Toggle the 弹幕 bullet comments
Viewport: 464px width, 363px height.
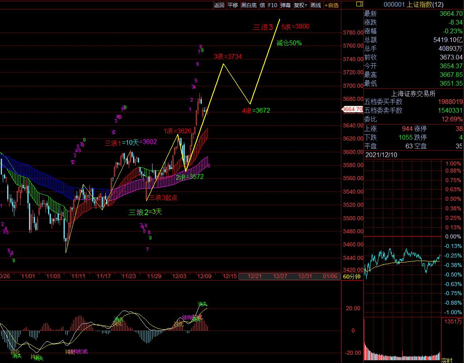point(285,5)
